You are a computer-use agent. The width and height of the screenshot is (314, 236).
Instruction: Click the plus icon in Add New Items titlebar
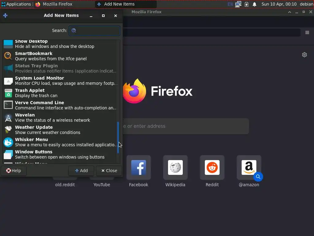point(6,15)
